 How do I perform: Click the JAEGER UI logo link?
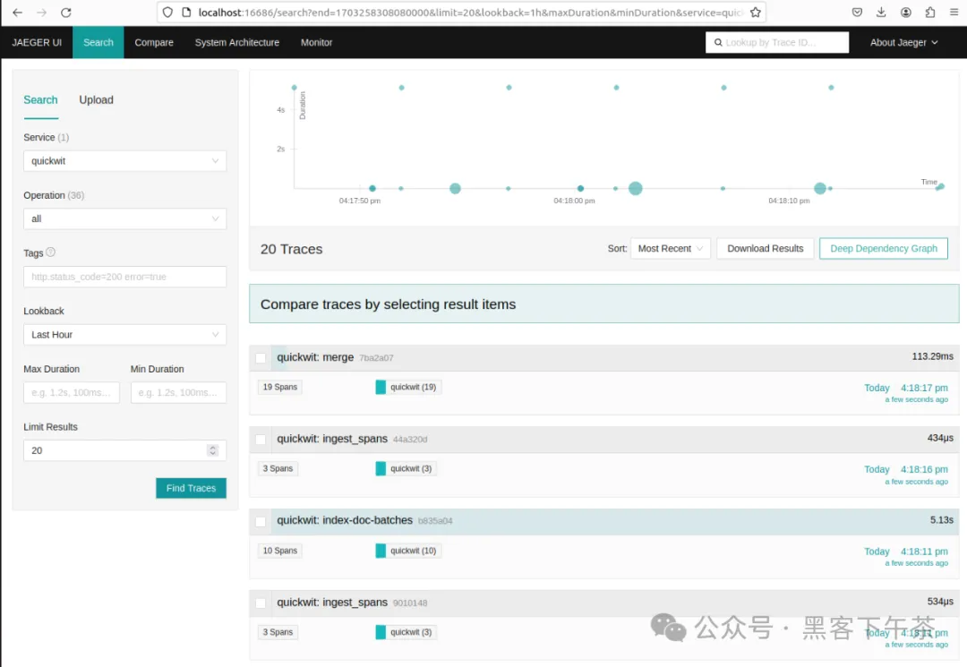point(37,43)
